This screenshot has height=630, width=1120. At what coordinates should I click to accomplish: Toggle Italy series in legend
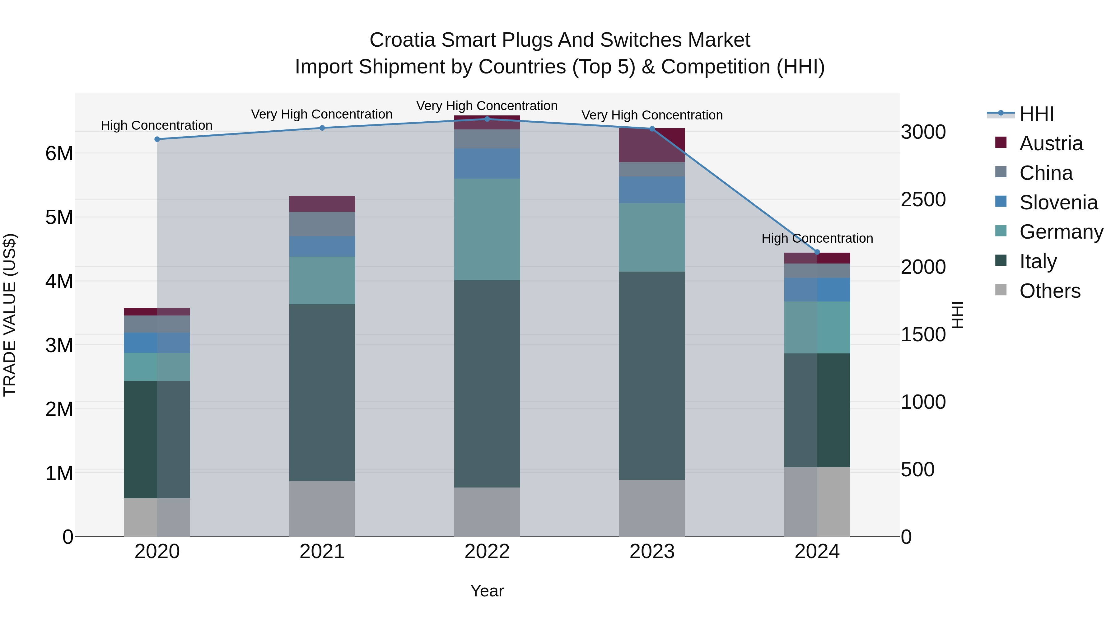click(1026, 261)
